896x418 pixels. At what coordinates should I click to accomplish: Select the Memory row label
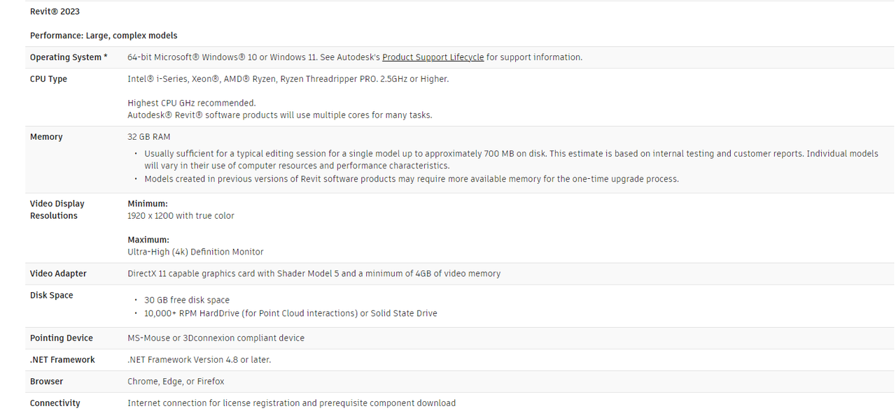click(x=46, y=137)
